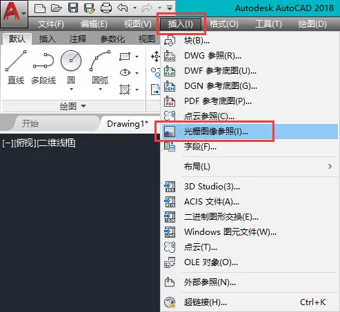340x312 pixels.
Task: Expand the 圆 circle options arrow
Action: click(x=71, y=89)
